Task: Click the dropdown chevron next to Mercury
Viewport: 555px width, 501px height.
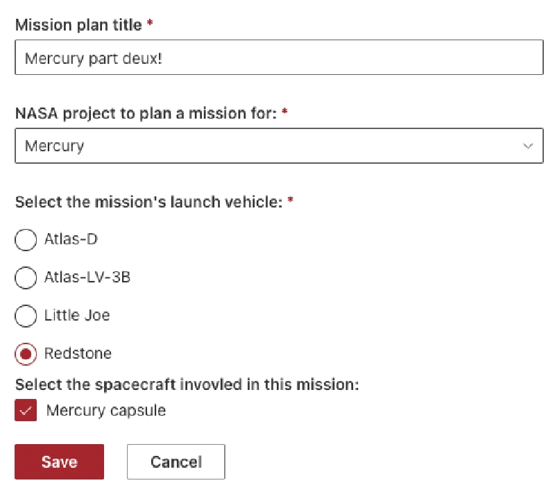Action: click(529, 146)
